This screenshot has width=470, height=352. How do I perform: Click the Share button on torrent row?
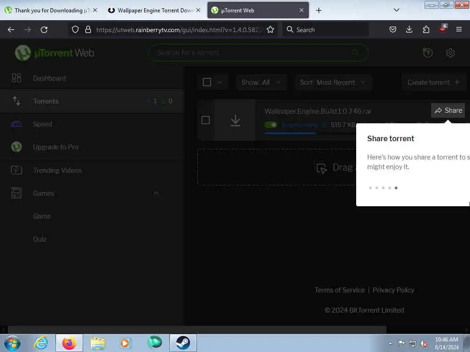(448, 110)
